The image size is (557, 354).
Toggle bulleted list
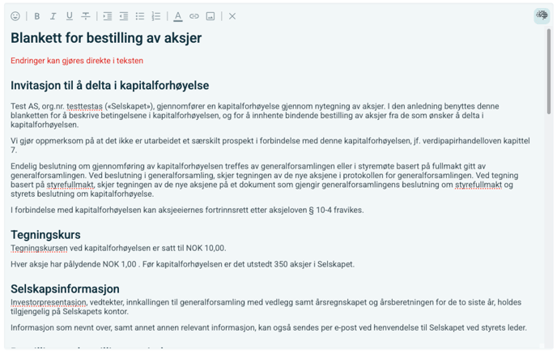pyautogui.click(x=140, y=16)
